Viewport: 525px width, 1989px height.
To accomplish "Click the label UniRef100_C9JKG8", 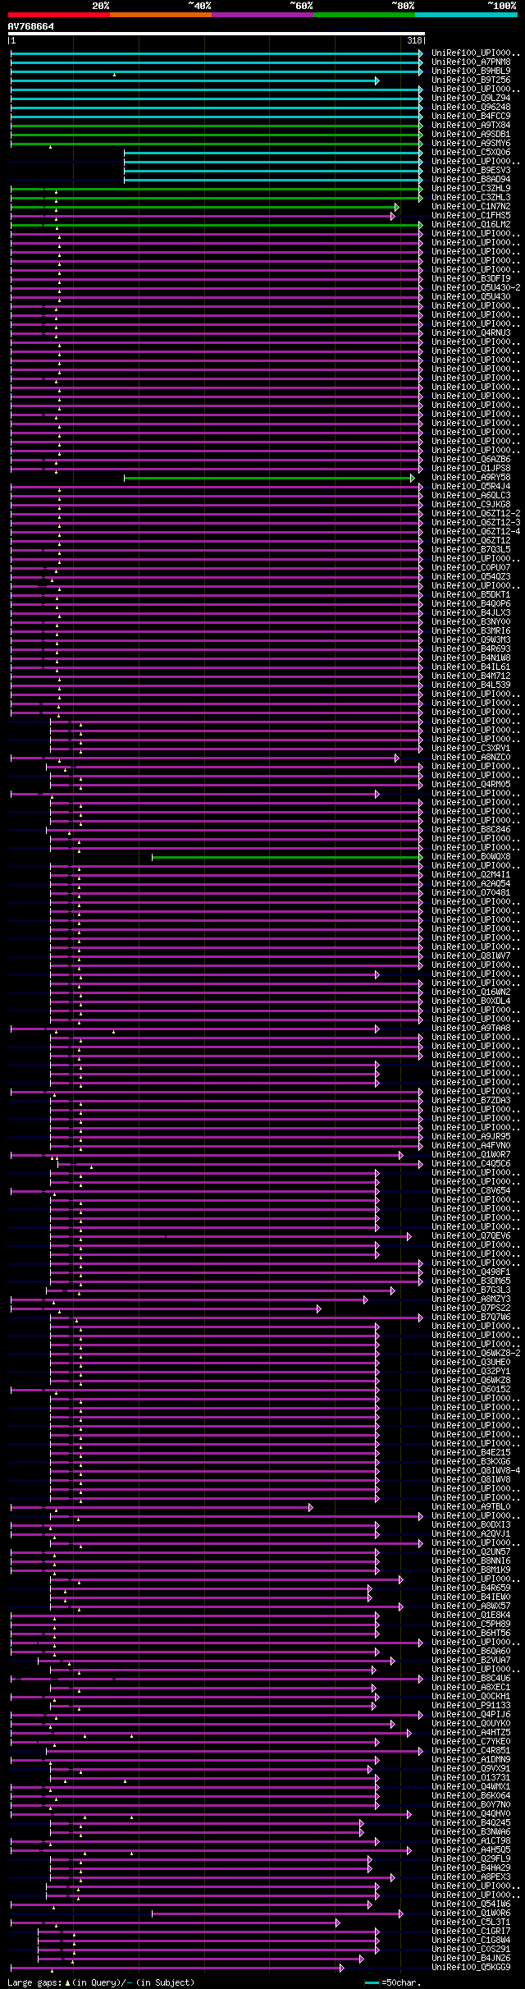I will (471, 504).
